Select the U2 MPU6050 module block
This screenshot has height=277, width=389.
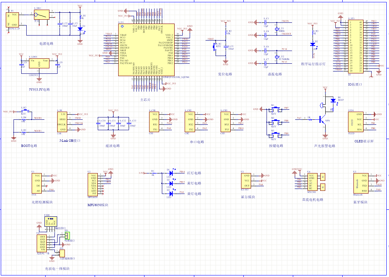click(93, 185)
